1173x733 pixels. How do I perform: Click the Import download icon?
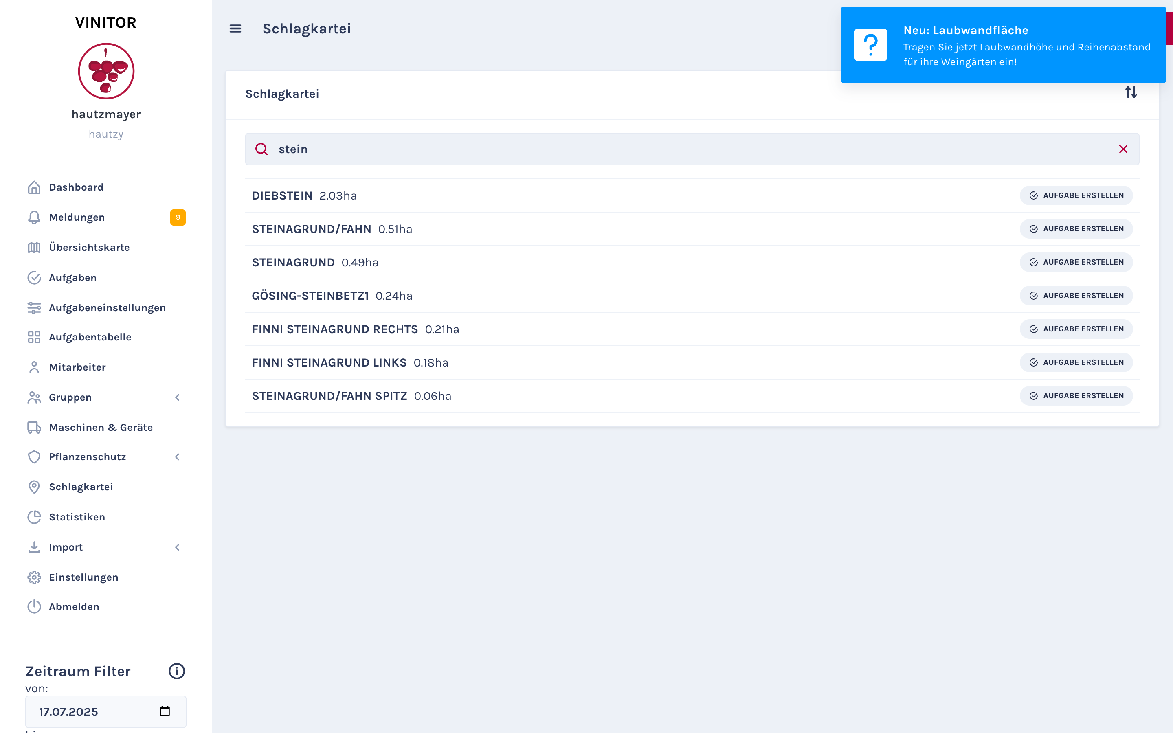pyautogui.click(x=34, y=547)
